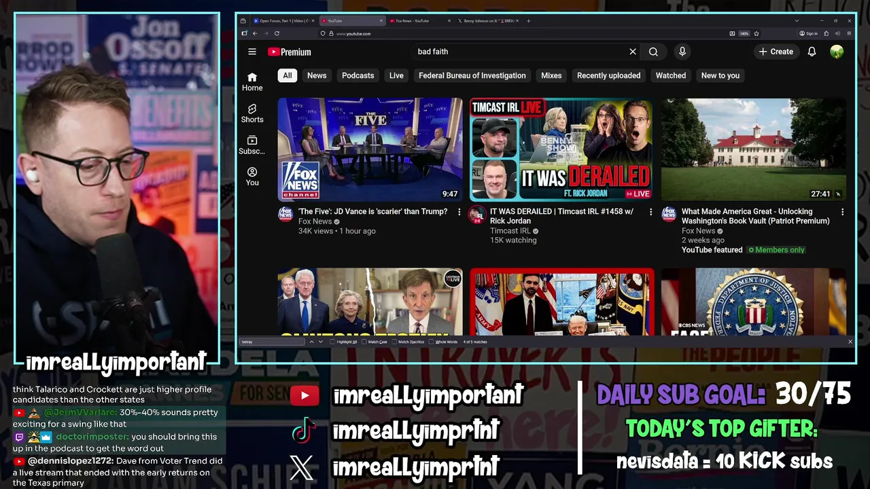Screen dimensions: 870x489
Task: Click the FBI seal CBS News thumbnail
Action: pyautogui.click(x=754, y=302)
